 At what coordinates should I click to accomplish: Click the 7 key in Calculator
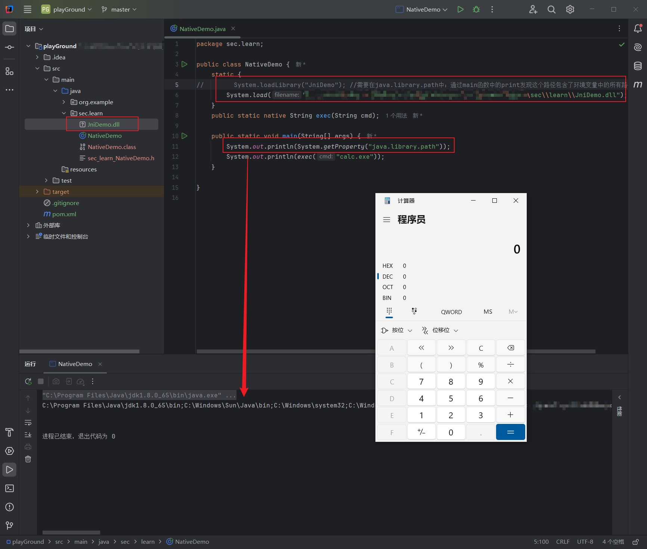tap(421, 381)
